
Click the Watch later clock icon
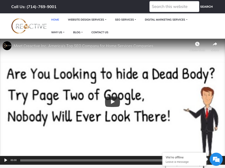[x=197, y=44]
